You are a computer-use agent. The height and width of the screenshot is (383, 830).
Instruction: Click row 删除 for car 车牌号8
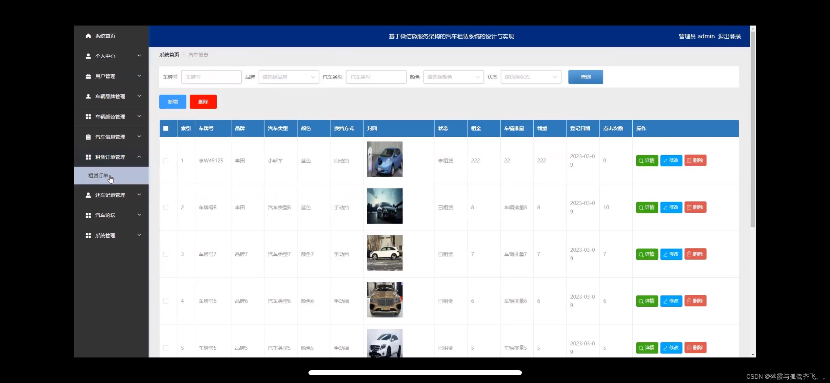pos(695,207)
